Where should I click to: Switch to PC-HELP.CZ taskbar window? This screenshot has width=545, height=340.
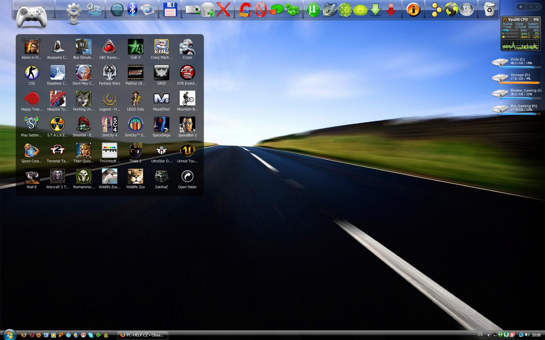[x=143, y=335]
